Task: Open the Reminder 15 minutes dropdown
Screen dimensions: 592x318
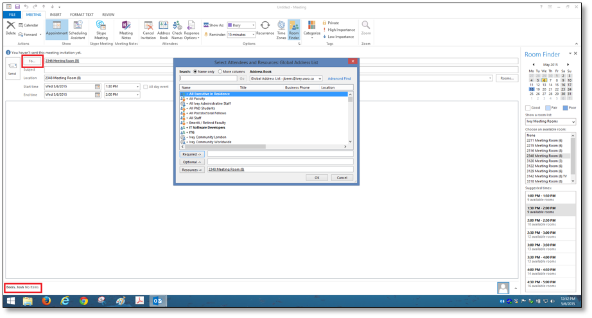Action: [x=254, y=35]
